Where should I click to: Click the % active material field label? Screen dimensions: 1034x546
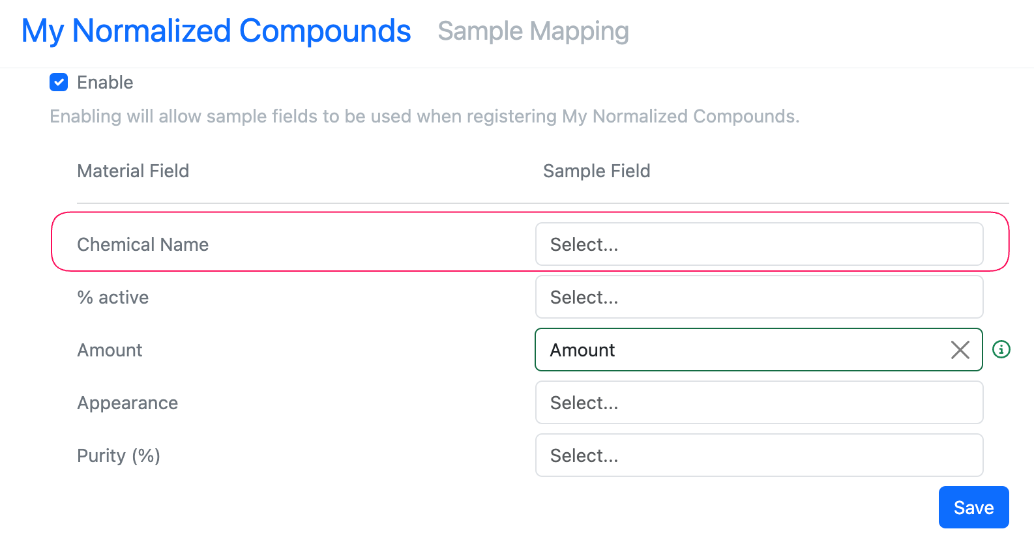pyautogui.click(x=113, y=297)
